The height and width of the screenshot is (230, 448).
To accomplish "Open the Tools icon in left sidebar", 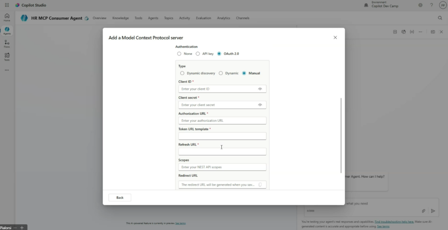I will click(7, 56).
